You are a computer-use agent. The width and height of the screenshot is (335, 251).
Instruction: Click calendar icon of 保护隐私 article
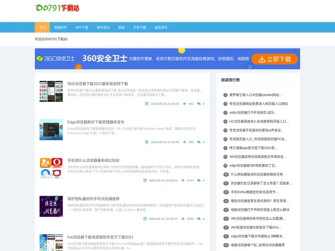click(x=145, y=219)
